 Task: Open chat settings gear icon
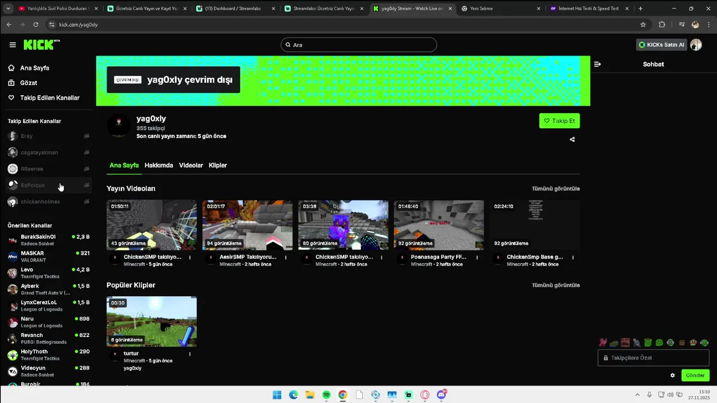tap(673, 376)
